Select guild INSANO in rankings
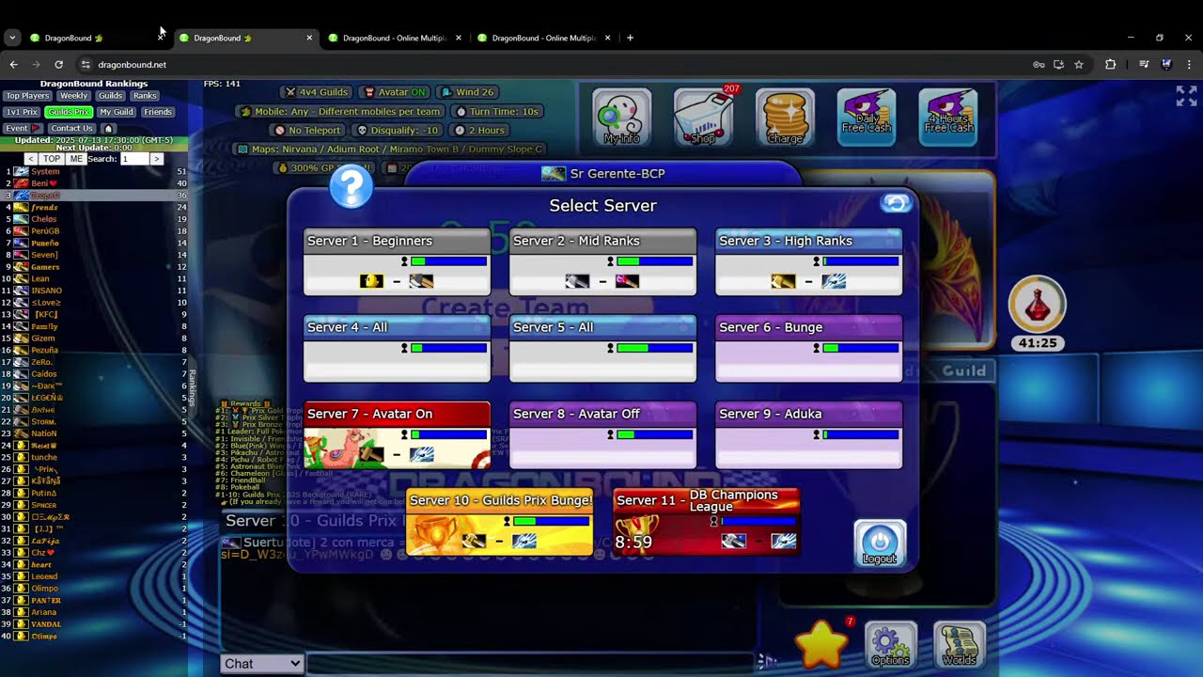This screenshot has width=1203, height=677. tap(94, 291)
